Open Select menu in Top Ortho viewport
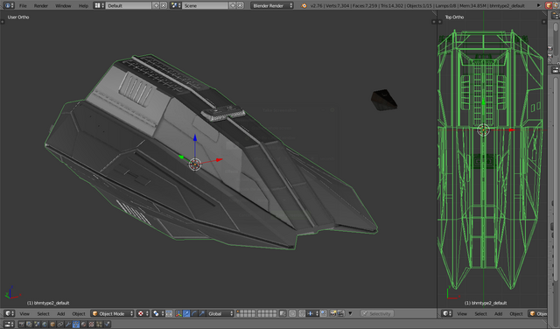 (x=480, y=313)
